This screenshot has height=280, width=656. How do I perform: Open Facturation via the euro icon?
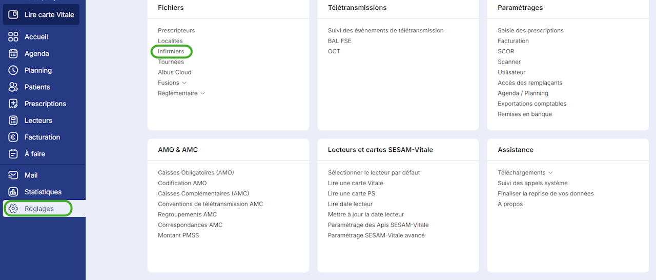(x=13, y=137)
